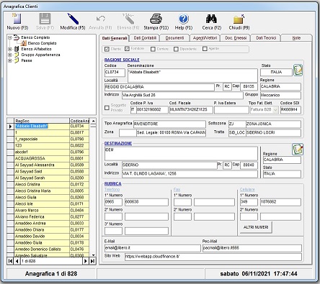Viewport: 320px width, 284px height.
Task: Click the Telefono link label
Action: tap(112, 189)
